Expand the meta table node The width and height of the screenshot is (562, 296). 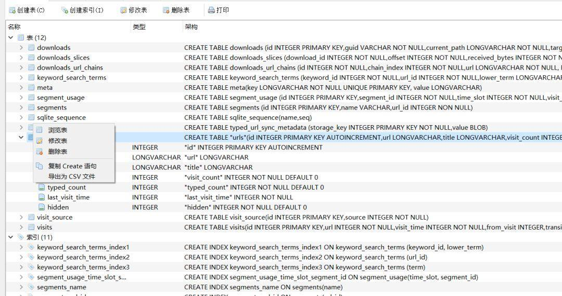click(x=21, y=88)
